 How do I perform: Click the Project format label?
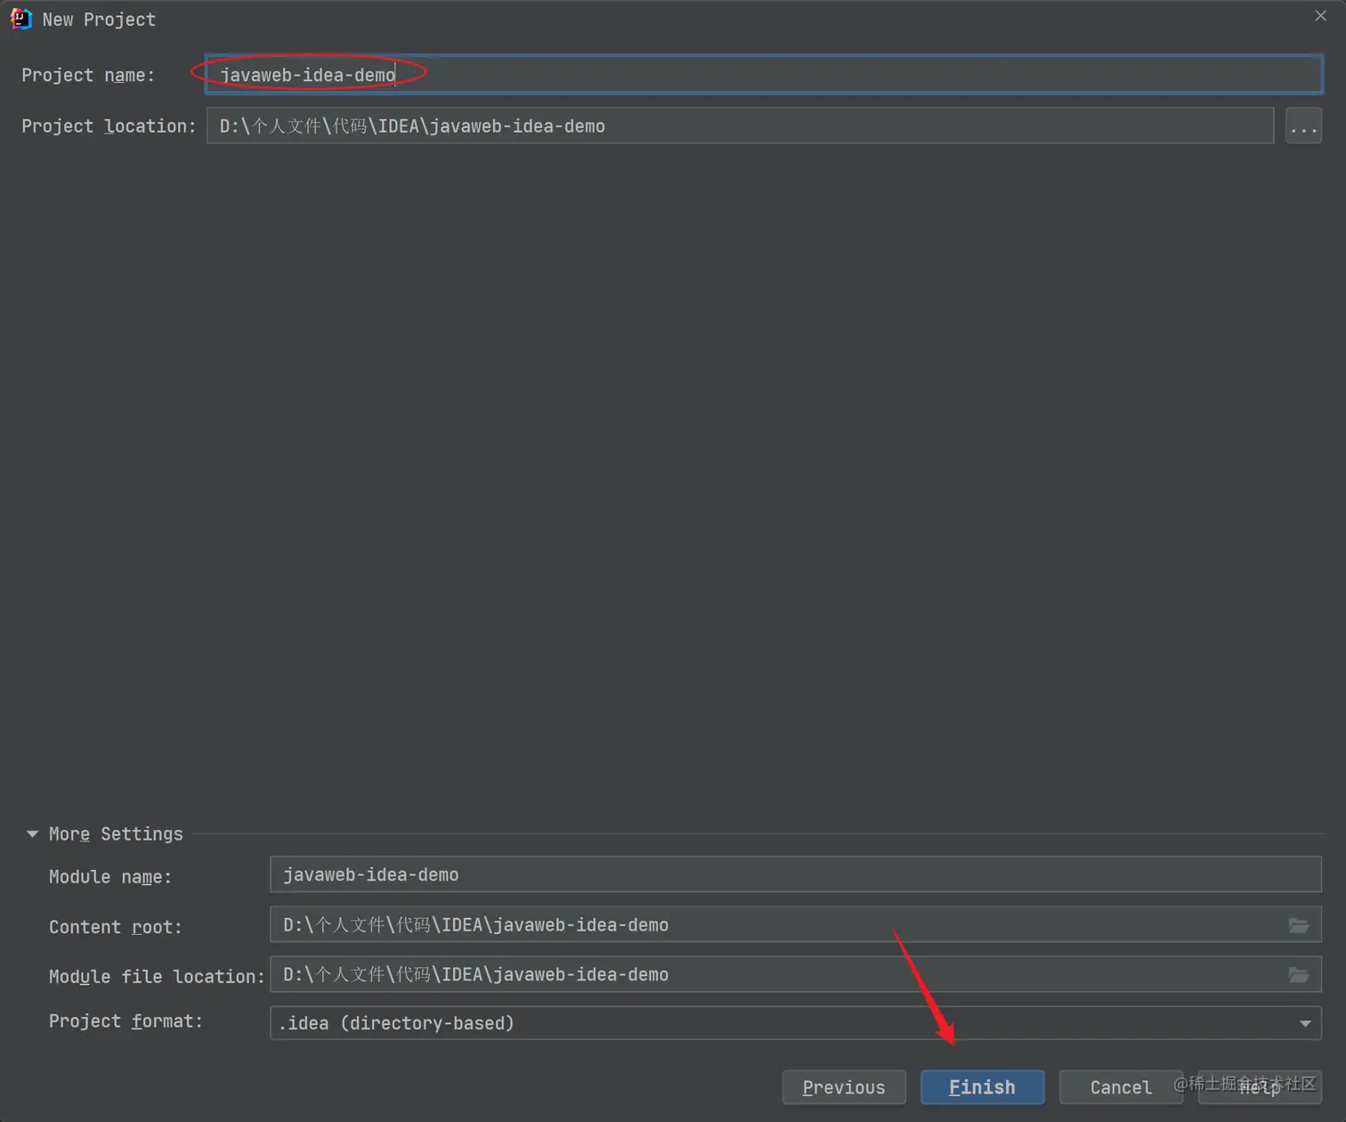click(x=126, y=1021)
